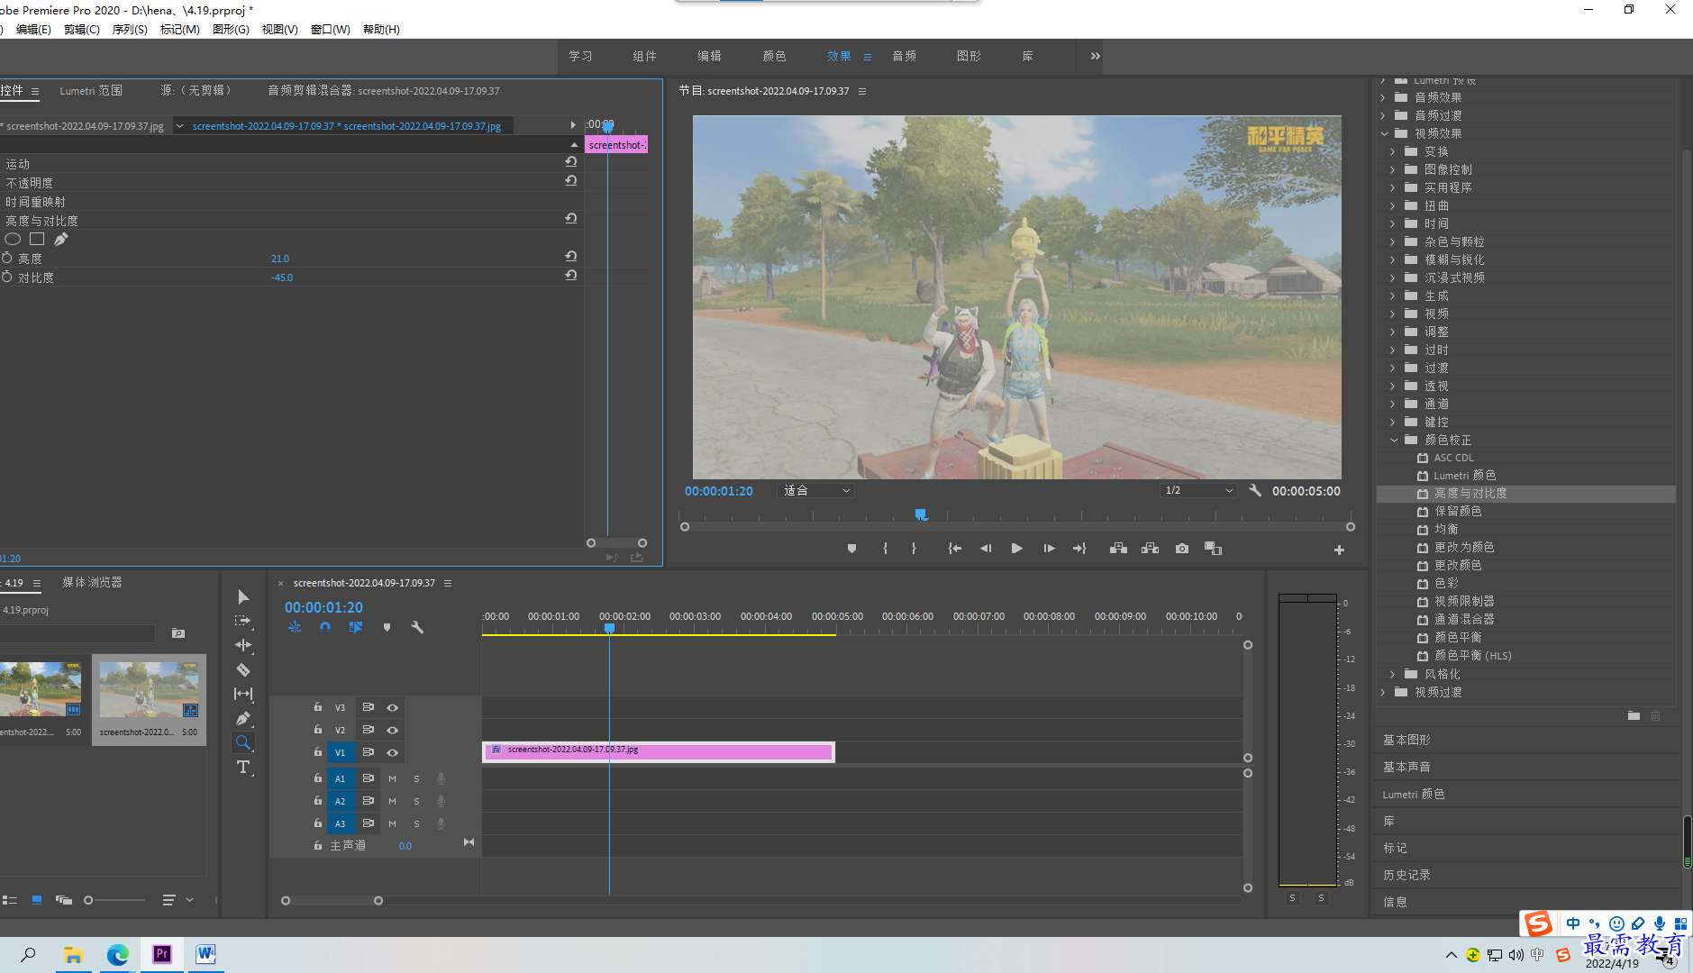The image size is (1693, 973).
Task: Solo audio track A2
Action: [416, 801]
